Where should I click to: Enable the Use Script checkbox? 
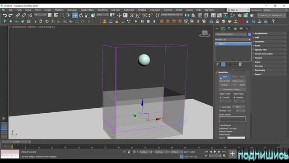[x=220, y=107]
